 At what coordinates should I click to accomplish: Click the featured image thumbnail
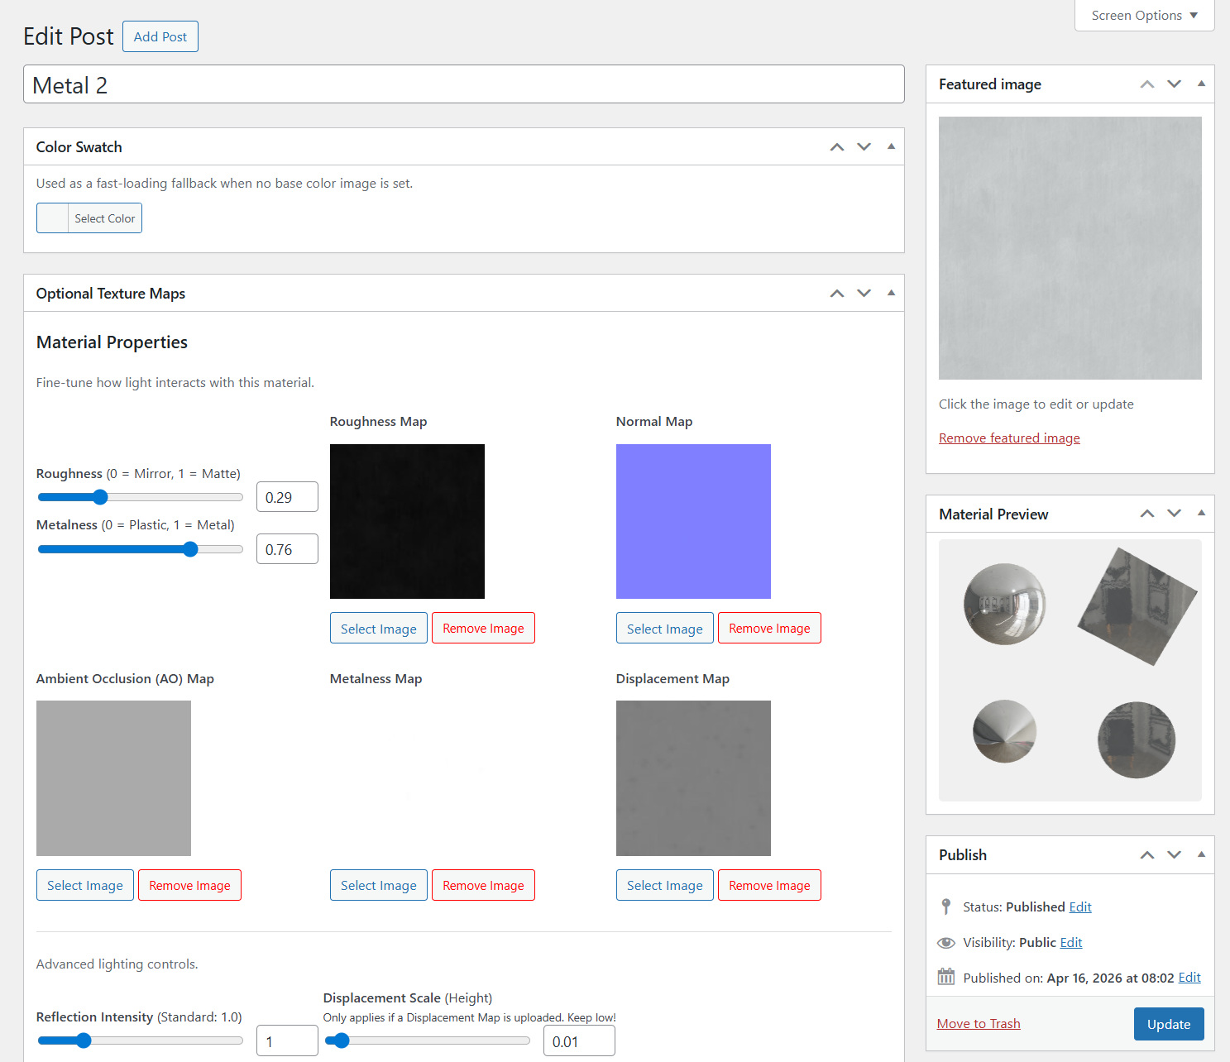pyautogui.click(x=1070, y=247)
